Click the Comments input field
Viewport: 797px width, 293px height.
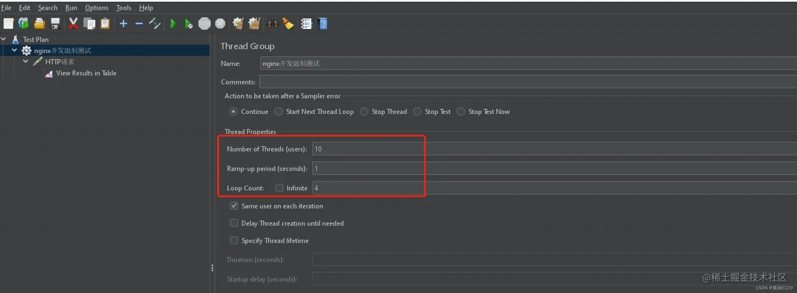528,82
